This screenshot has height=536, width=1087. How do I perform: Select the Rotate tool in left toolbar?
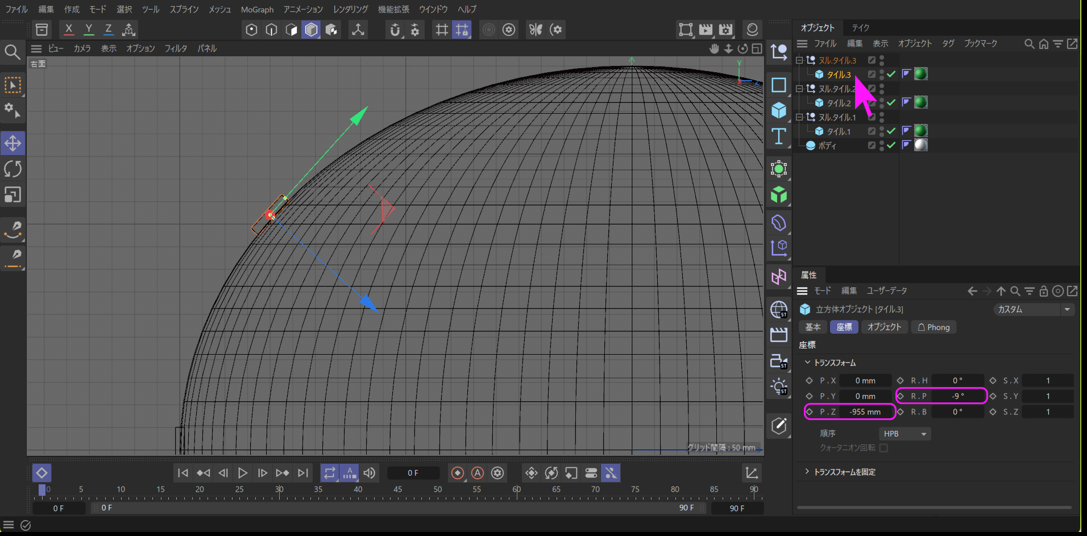(13, 169)
